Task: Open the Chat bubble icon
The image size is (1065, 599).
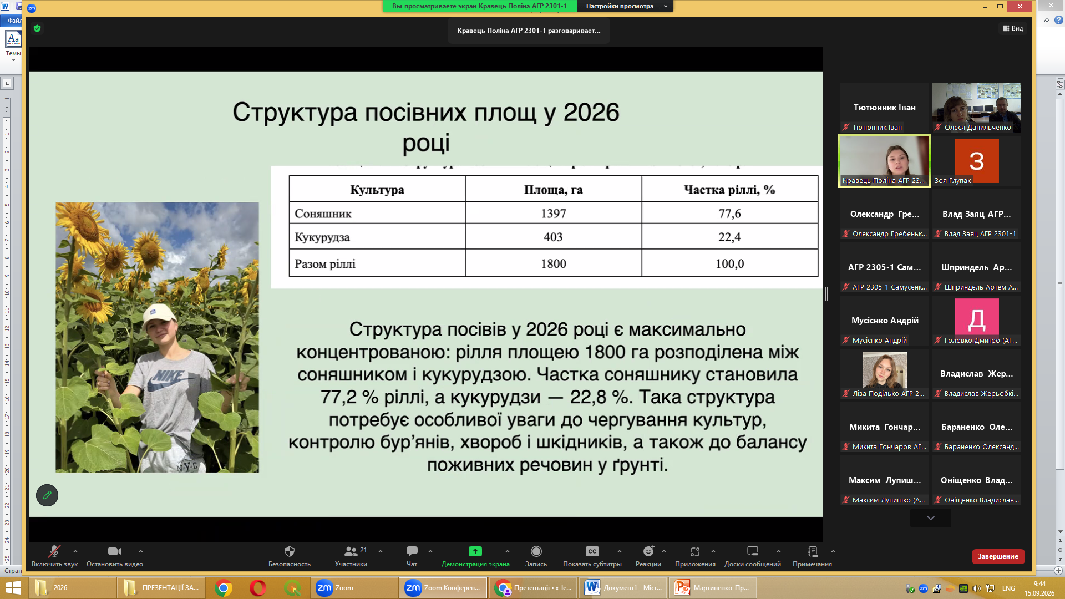Action: 412,551
